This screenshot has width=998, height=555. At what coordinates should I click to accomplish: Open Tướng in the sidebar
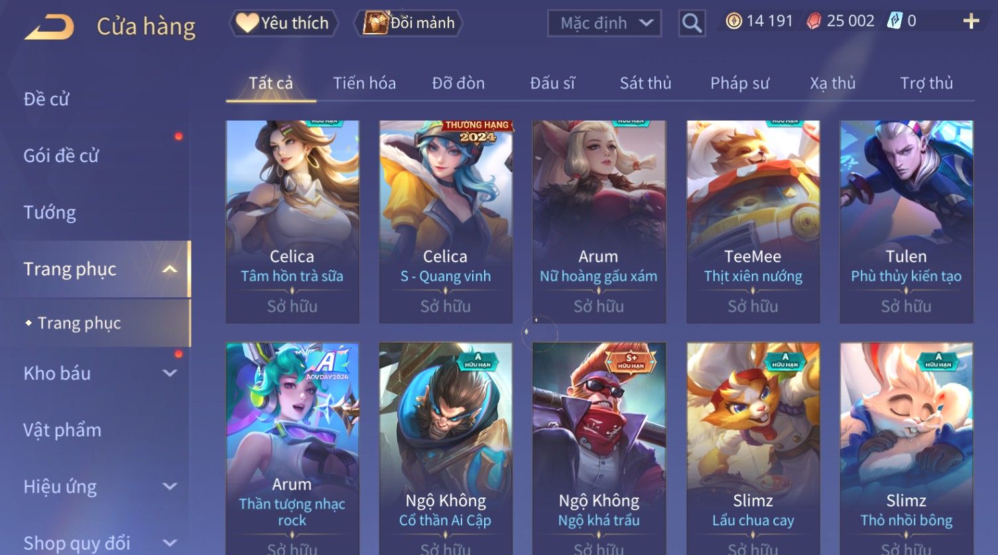(x=50, y=213)
